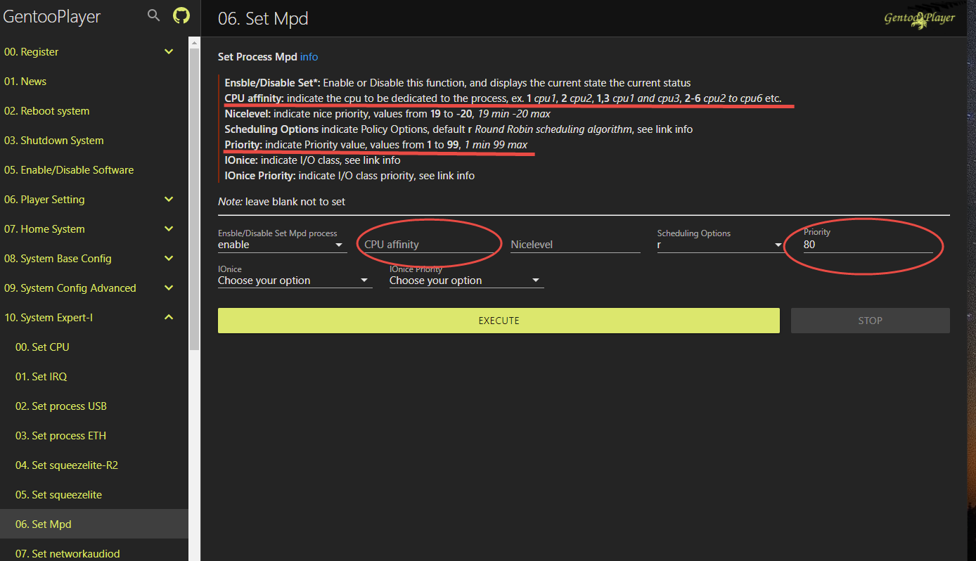Screen dimensions: 976x561
Task: Open the Scheduling Options dropdown
Action: (x=719, y=245)
